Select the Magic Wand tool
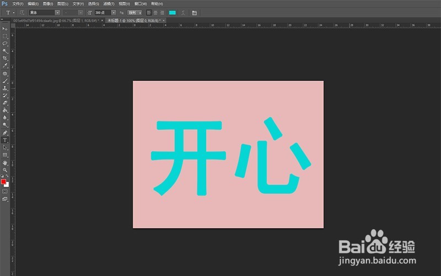This screenshot has height=276, width=441. [5, 51]
